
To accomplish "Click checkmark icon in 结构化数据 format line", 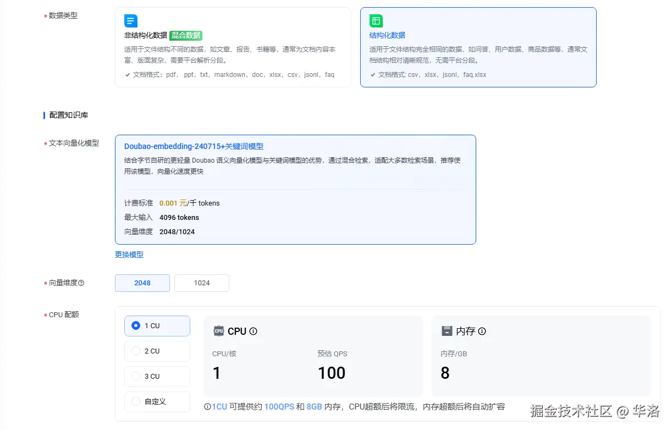I will (373, 75).
